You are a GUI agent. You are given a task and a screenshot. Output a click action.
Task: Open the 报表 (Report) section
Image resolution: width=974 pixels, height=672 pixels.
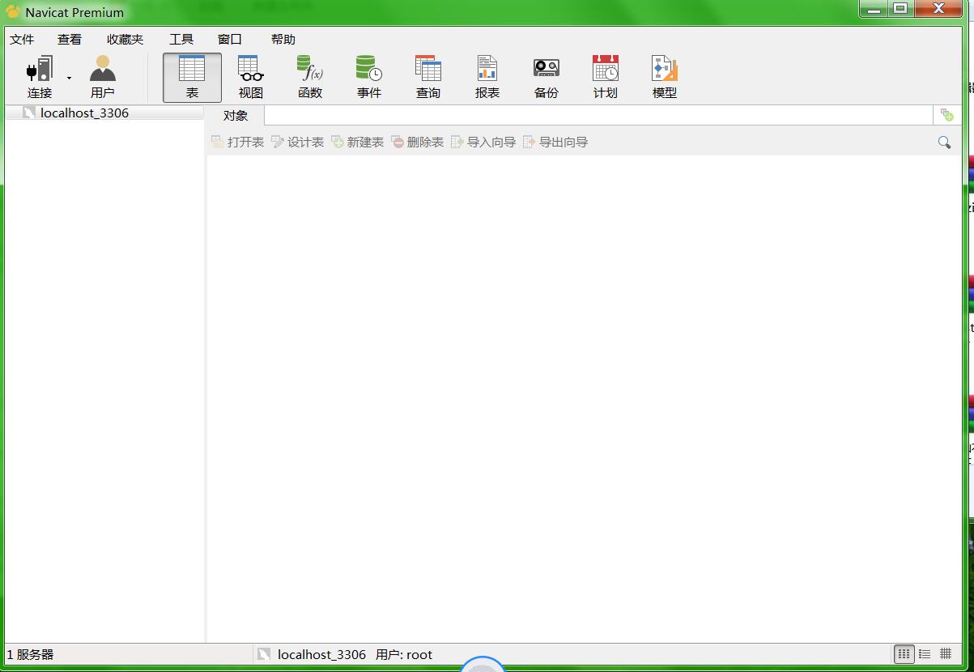487,78
